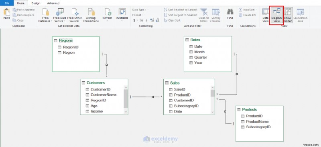Click Customers table scroll-up arrow
The width and height of the screenshot is (321, 147).
[126, 87]
